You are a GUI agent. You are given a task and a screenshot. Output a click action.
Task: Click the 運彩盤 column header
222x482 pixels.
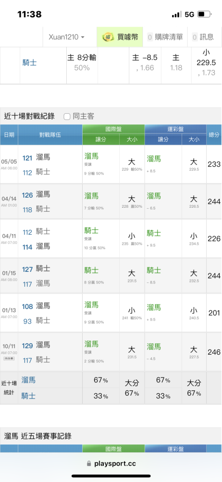pos(175,130)
